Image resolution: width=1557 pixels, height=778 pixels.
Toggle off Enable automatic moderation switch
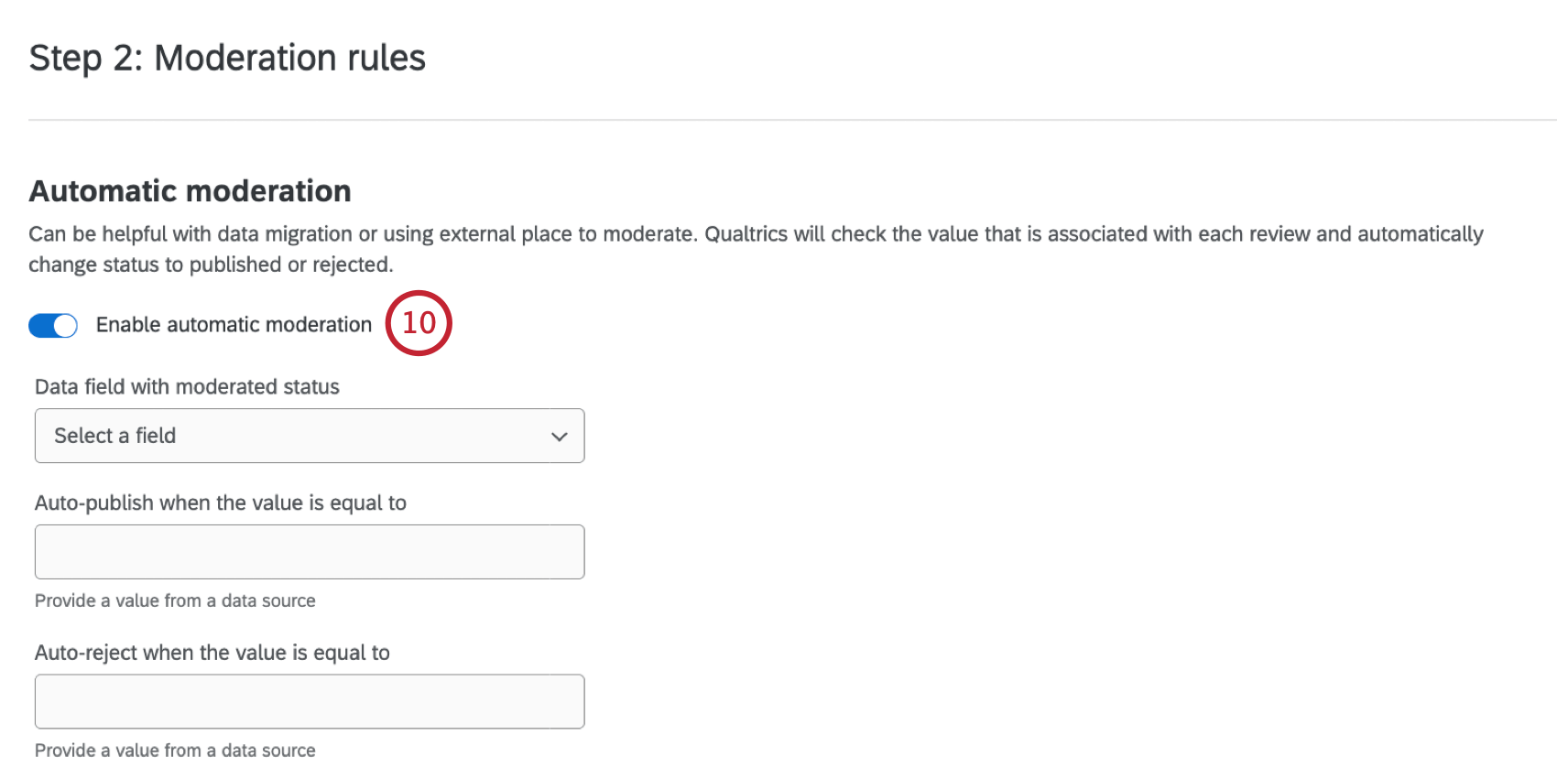pos(52,325)
